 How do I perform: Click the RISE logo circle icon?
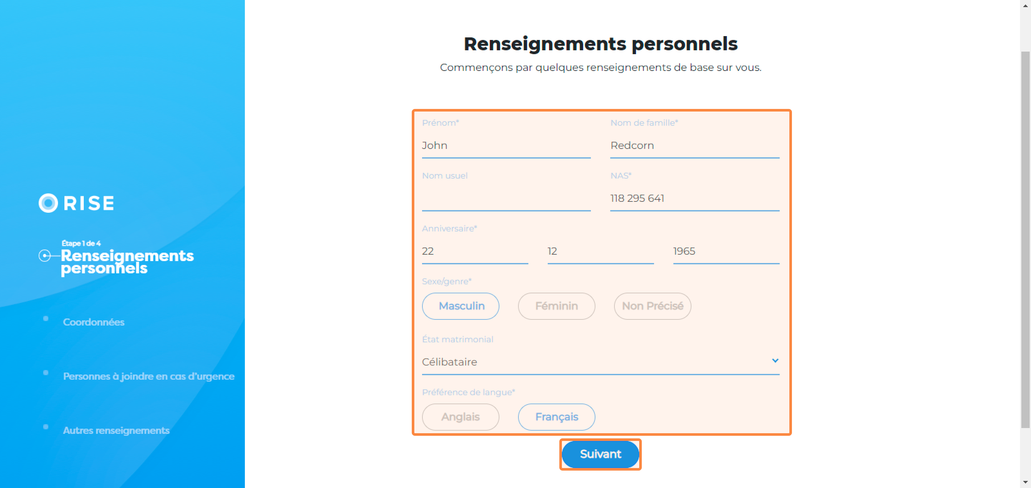48,203
